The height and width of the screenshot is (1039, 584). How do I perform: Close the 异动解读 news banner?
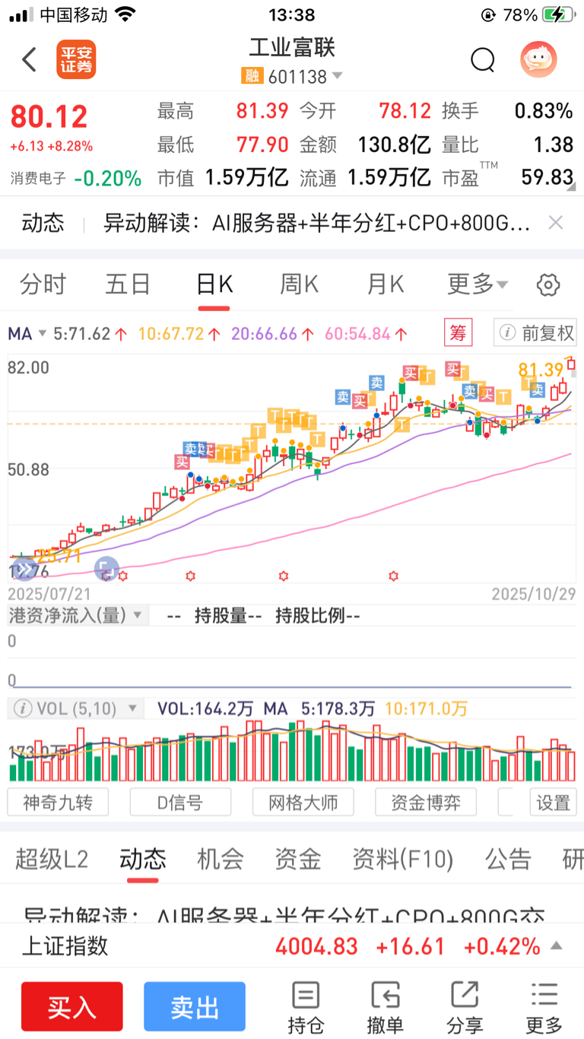[x=556, y=223]
